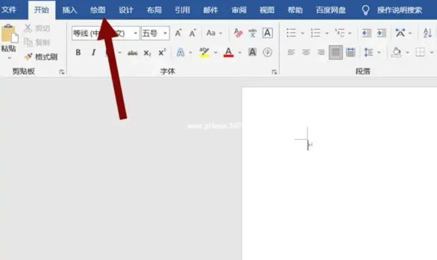Select the phonetic guide (wén) icon
This screenshot has width=437, height=260.
pos(253,33)
